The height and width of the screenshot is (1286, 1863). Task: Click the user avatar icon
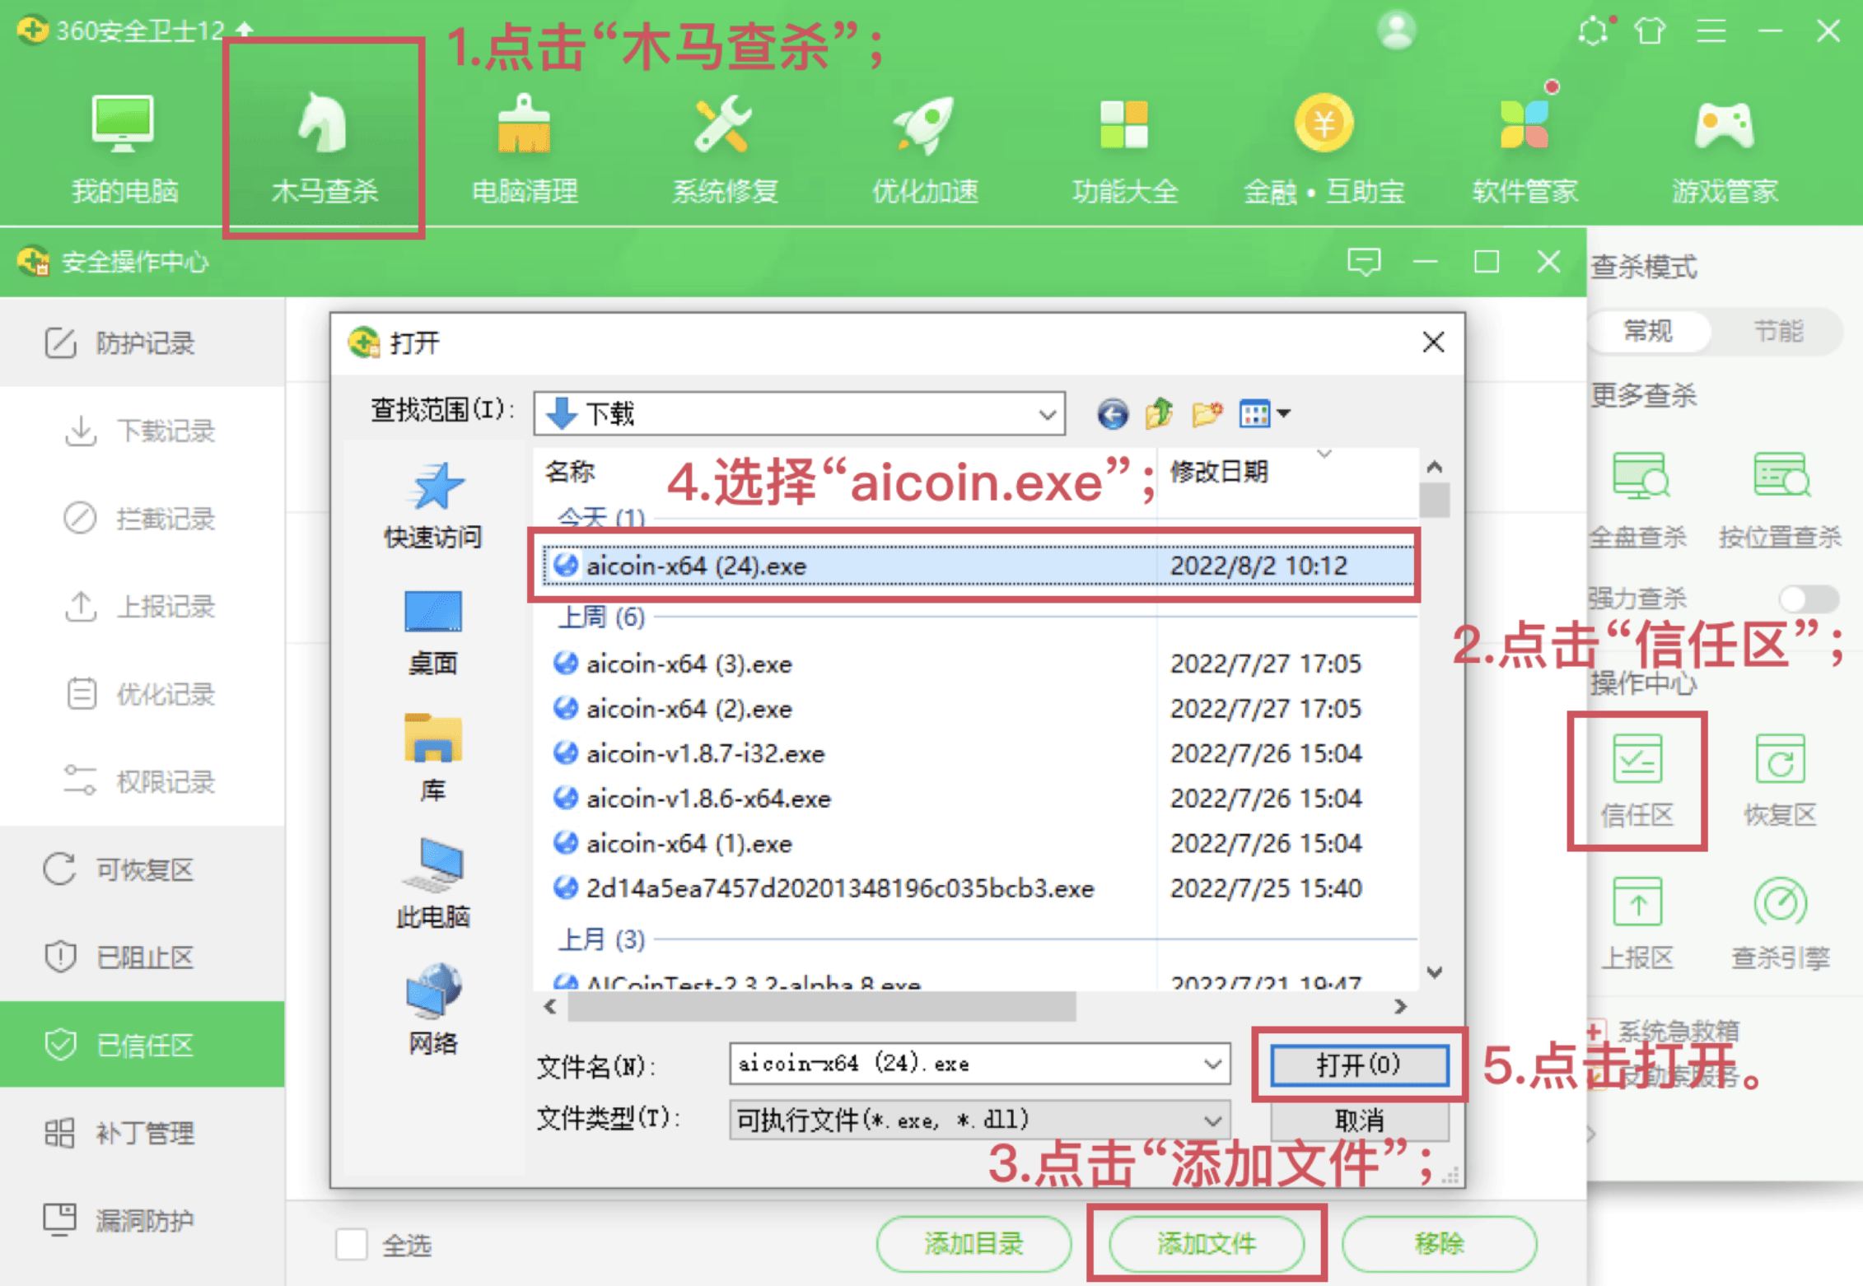[x=1397, y=30]
